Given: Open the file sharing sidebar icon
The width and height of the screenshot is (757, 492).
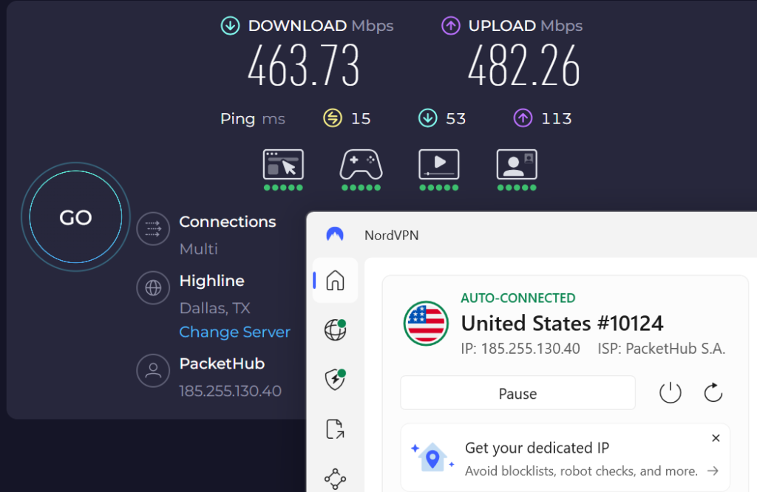Looking at the screenshot, I should pyautogui.click(x=335, y=429).
